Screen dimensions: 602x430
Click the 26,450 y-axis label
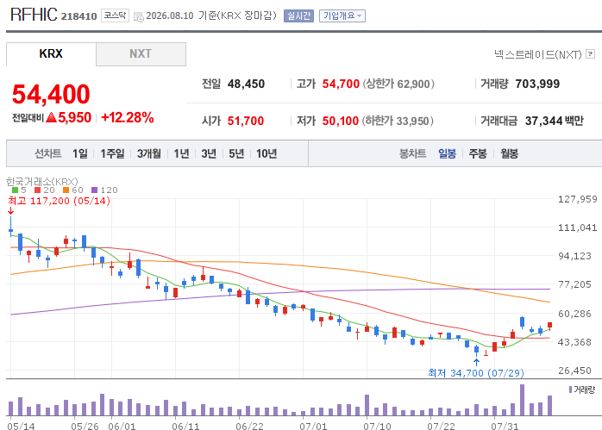click(x=574, y=371)
